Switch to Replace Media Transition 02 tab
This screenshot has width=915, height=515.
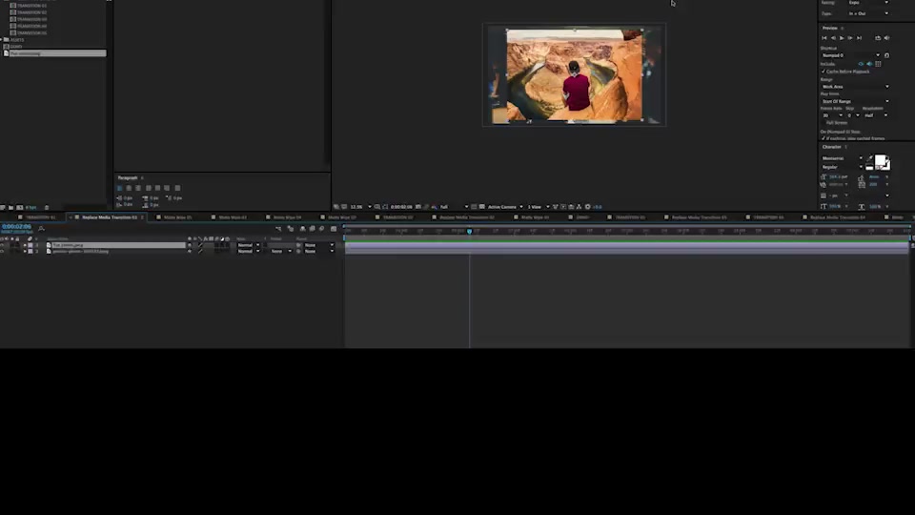point(467,217)
